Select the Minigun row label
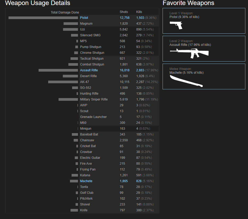Viewport: 248px width, 219px height. [86, 128]
